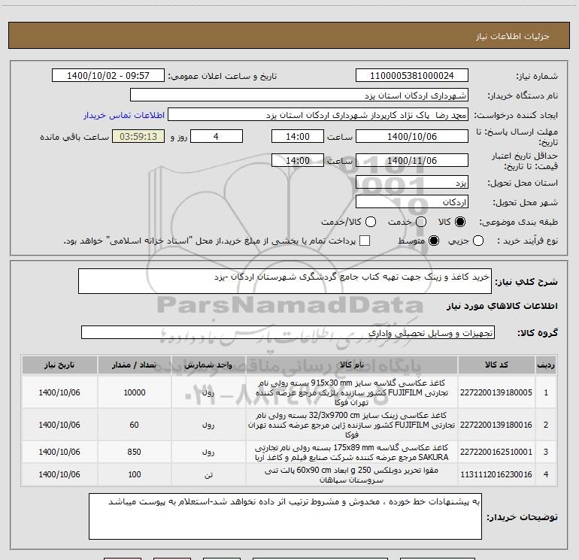Click quantity cell 850
Screen dimensions: 579x560
pyautogui.click(x=134, y=452)
